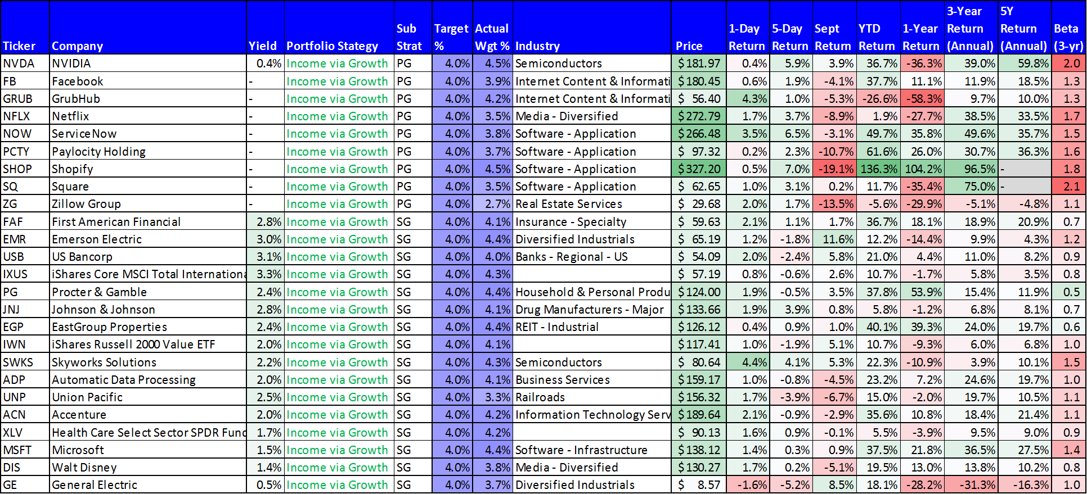1087x494 pixels.
Task: Select Automatic Data Processing cell
Action: (x=148, y=380)
